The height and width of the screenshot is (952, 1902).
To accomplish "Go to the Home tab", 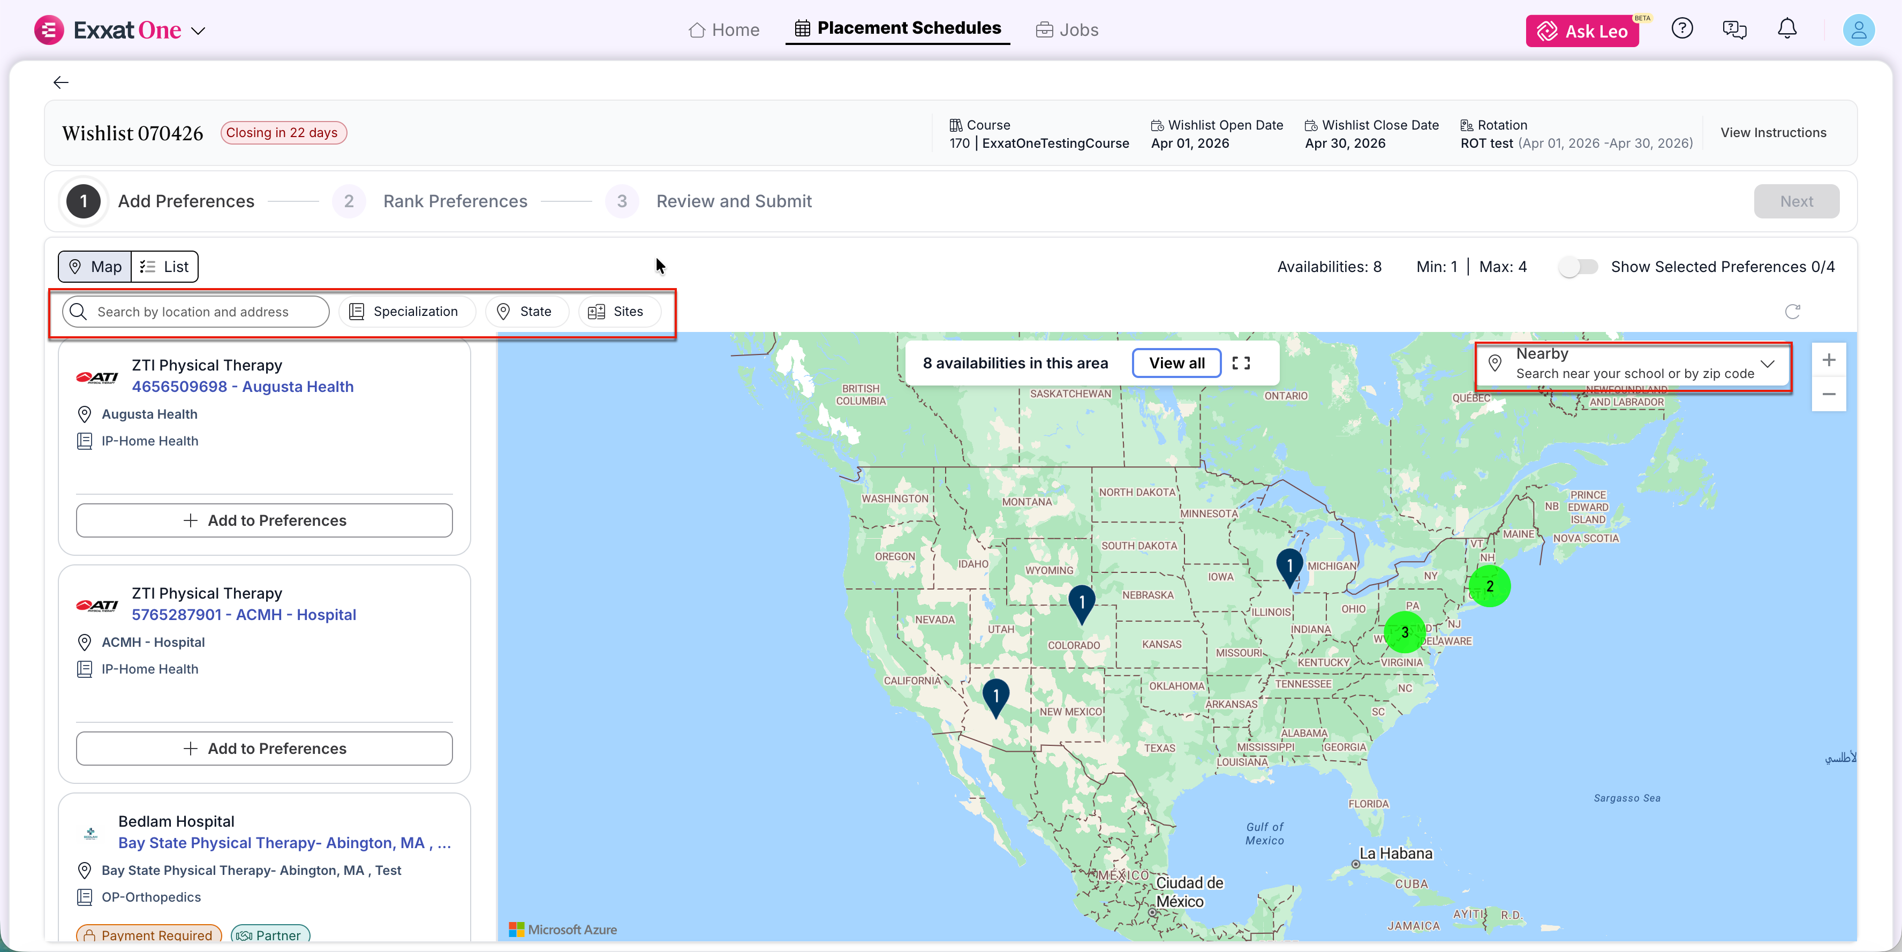I will point(723,31).
